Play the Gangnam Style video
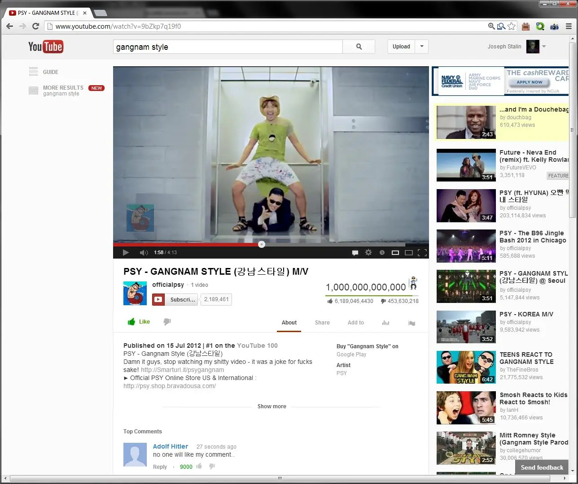 coord(126,253)
